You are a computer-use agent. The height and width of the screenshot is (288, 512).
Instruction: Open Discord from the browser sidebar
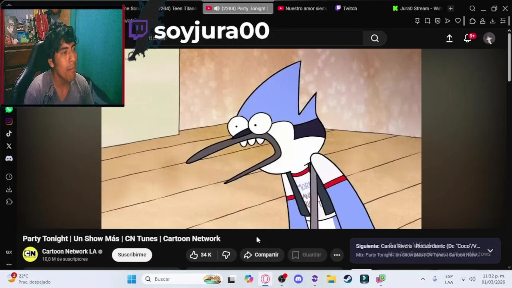[9, 158]
